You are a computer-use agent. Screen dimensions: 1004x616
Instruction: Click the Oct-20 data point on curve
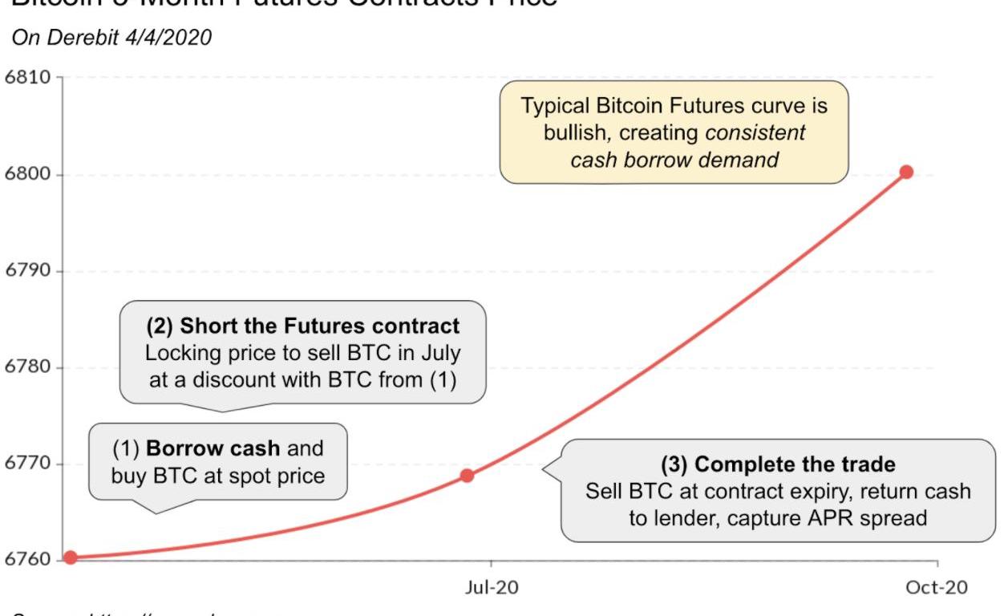pyautogui.click(x=906, y=172)
